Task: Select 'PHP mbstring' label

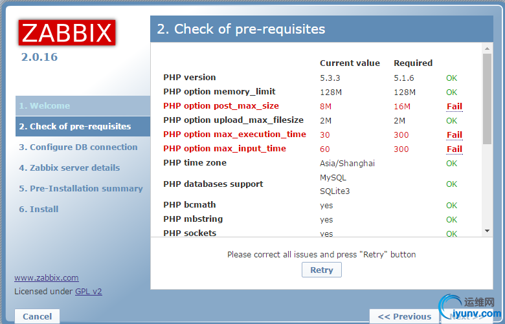Action: tap(193, 219)
